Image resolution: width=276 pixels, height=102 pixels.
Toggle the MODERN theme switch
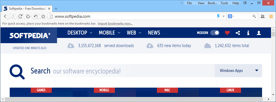[215, 33]
